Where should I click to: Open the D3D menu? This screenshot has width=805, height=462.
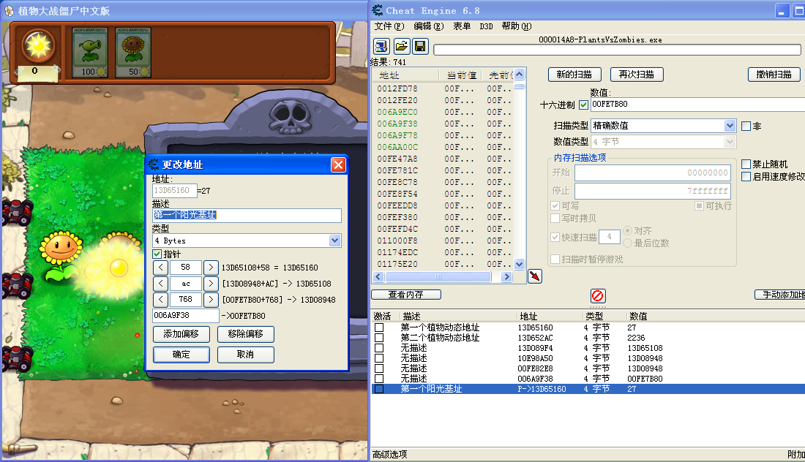486,26
